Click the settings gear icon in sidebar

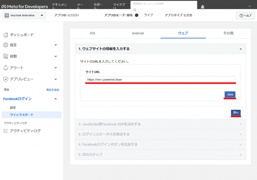coord(6,45)
